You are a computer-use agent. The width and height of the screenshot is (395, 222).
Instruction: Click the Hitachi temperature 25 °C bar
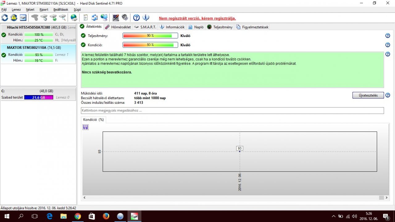[x=39, y=40]
